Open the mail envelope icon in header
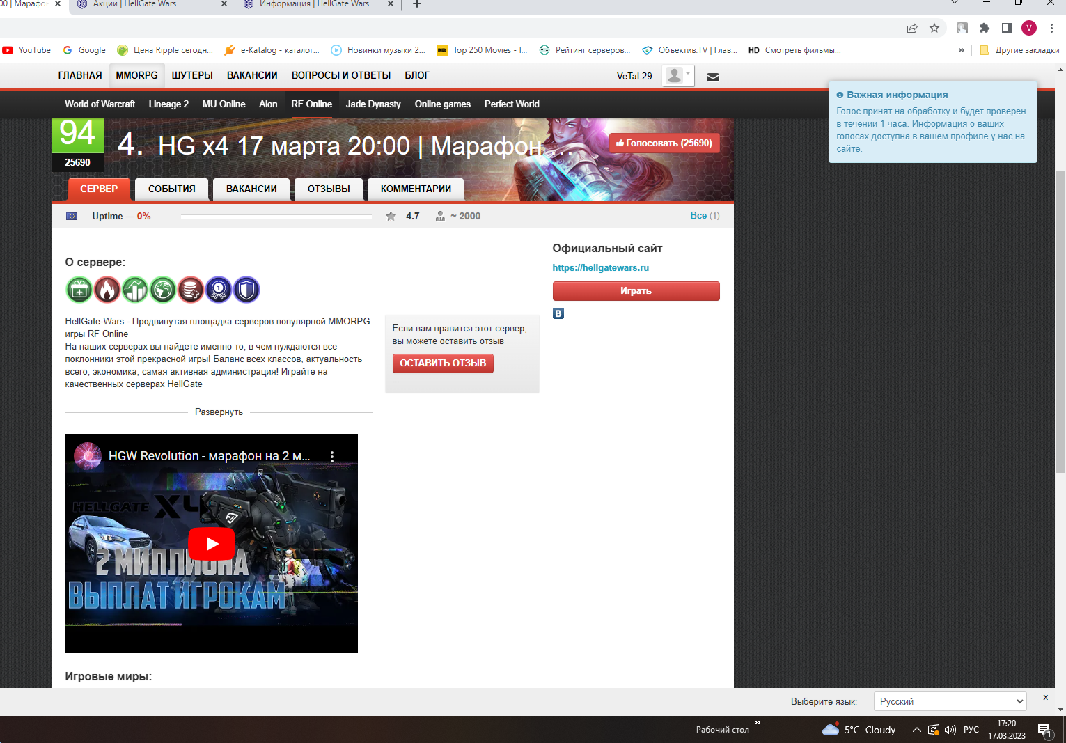Image resolution: width=1066 pixels, height=743 pixels. (x=713, y=77)
